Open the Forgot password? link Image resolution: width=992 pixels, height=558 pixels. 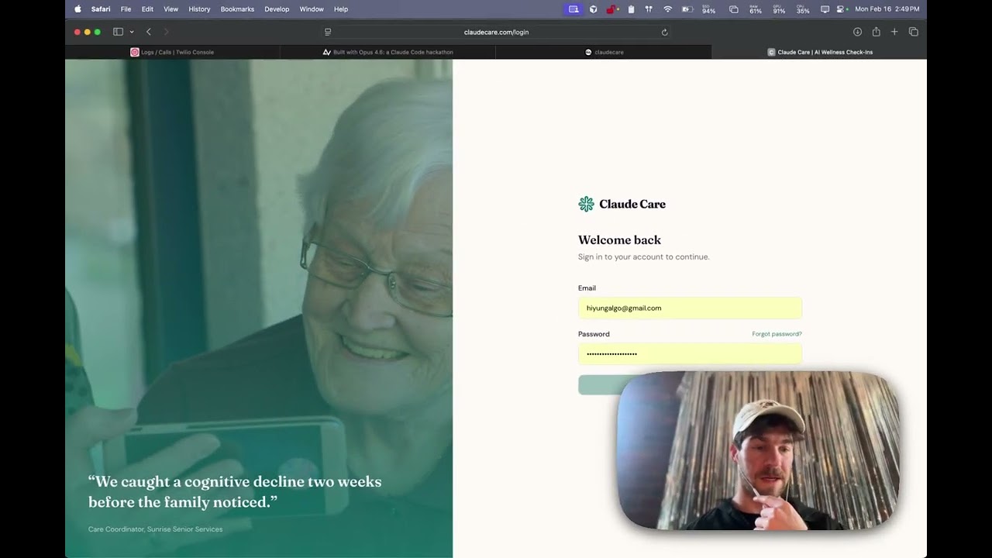point(777,334)
